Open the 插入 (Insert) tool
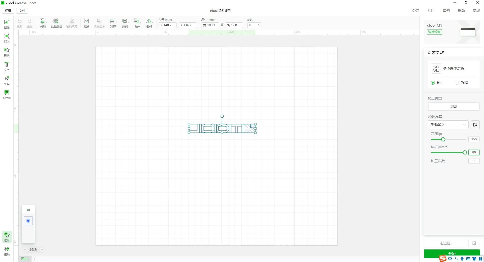484x262 pixels. point(7,38)
